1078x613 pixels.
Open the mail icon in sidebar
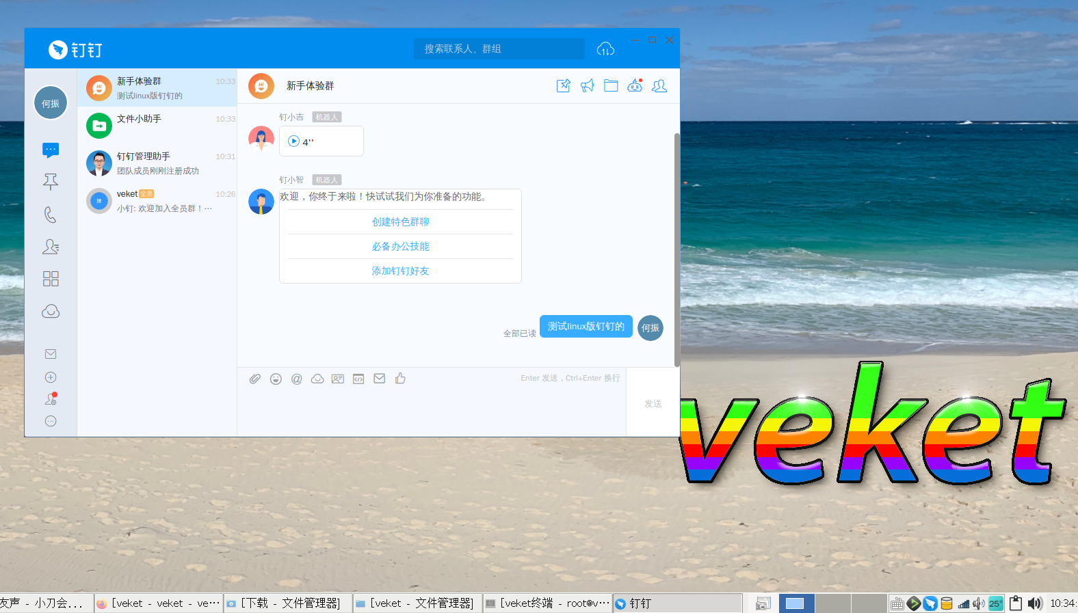pos(51,354)
